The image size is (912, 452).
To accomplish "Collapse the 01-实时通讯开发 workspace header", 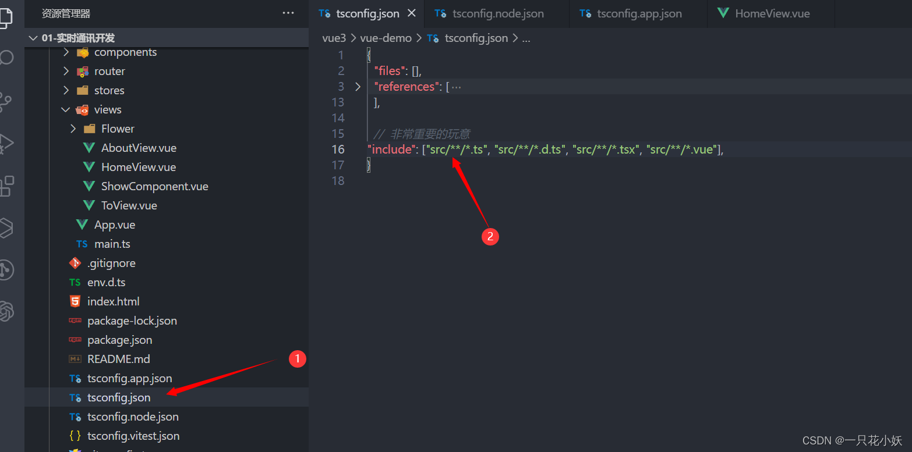I will [33, 37].
